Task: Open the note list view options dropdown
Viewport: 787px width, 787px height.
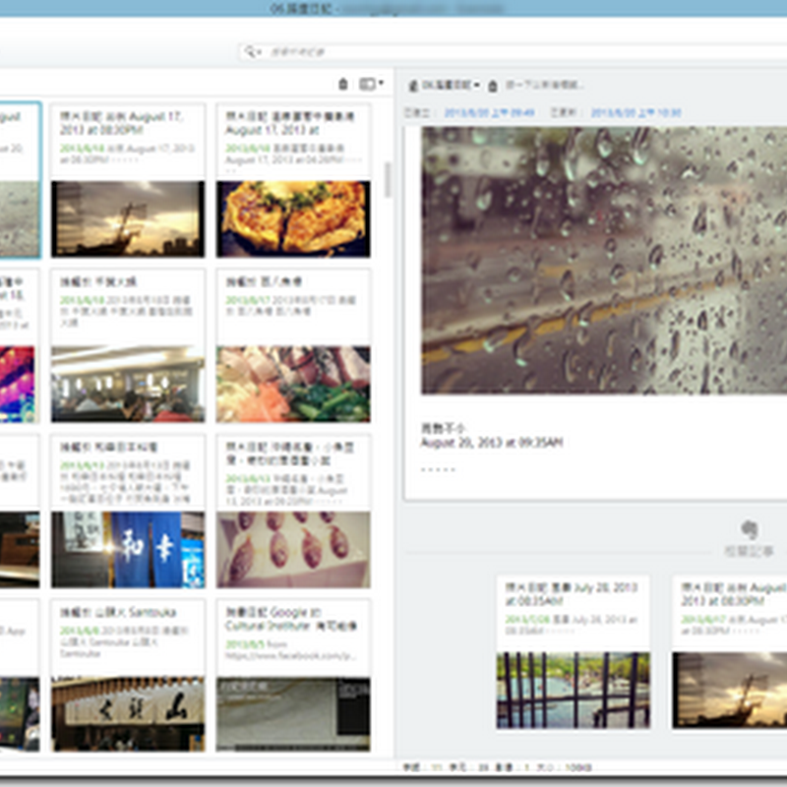Action: point(372,84)
